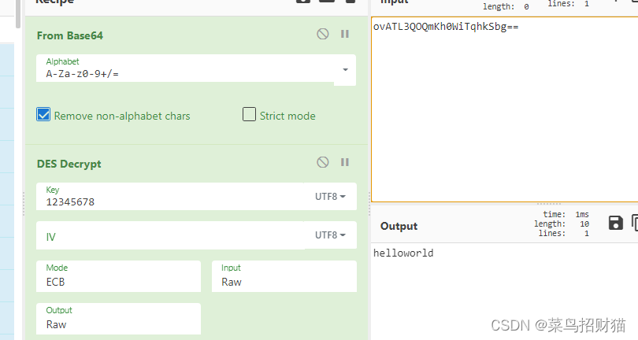Open the Output Raw format dropdown
The height and width of the screenshot is (340, 638).
118,319
